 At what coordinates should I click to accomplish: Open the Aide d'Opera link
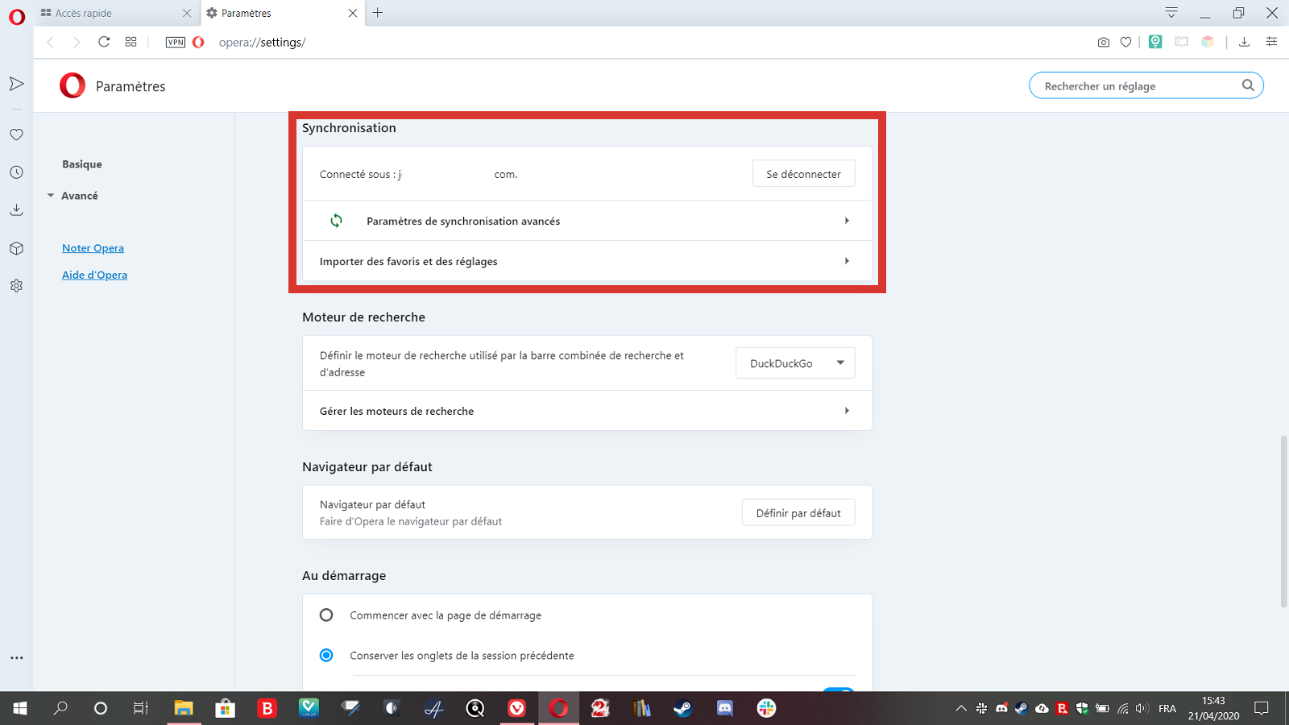pyautogui.click(x=94, y=275)
